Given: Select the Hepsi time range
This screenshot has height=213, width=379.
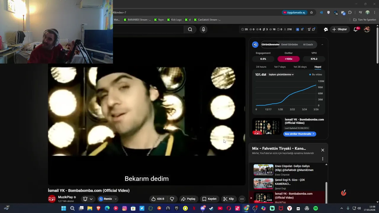Looking at the screenshot, I should point(318,67).
